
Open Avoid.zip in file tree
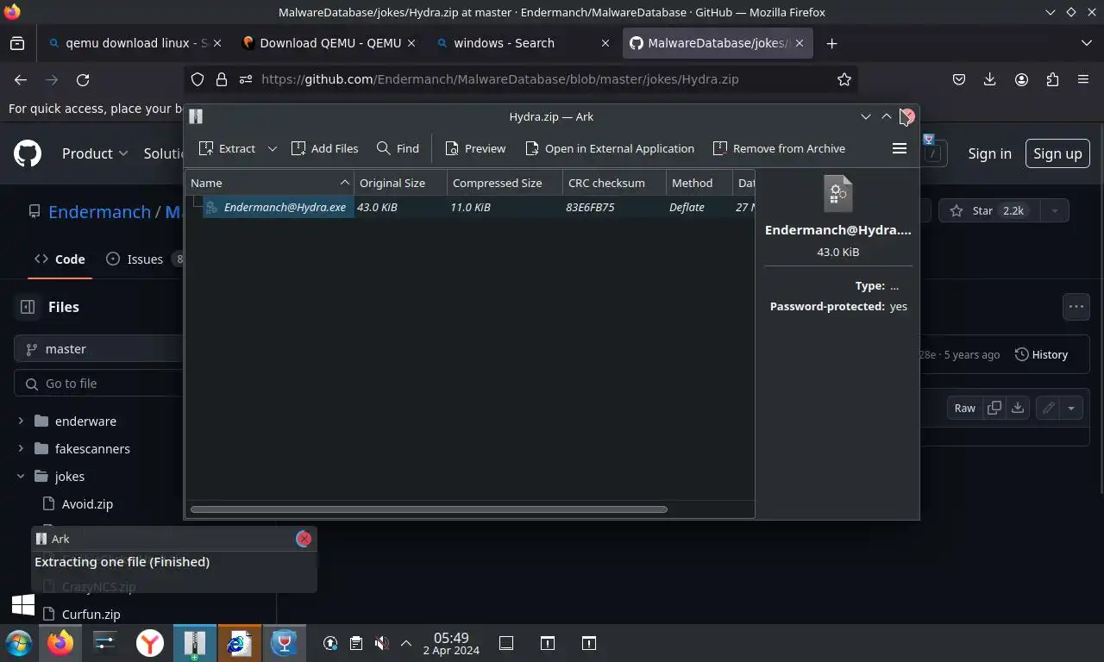[x=87, y=504]
